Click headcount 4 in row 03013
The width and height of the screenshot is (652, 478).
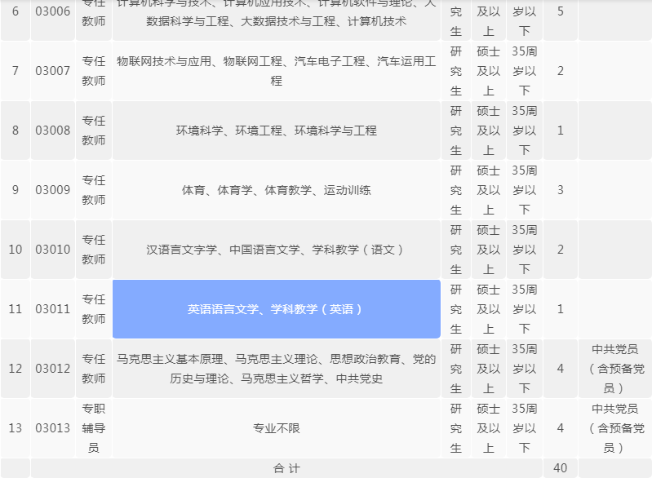click(560, 427)
